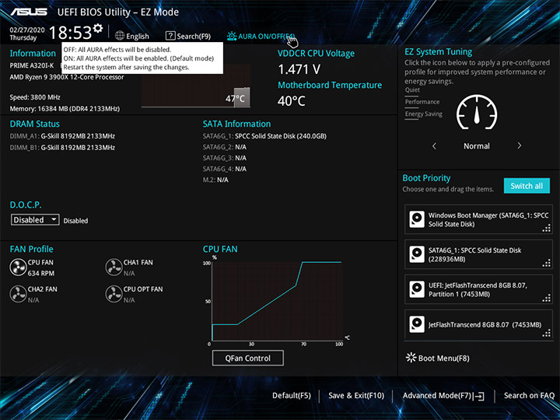This screenshot has width=560, height=420.
Task: Open Boot Menu(F8)
Action: click(443, 359)
